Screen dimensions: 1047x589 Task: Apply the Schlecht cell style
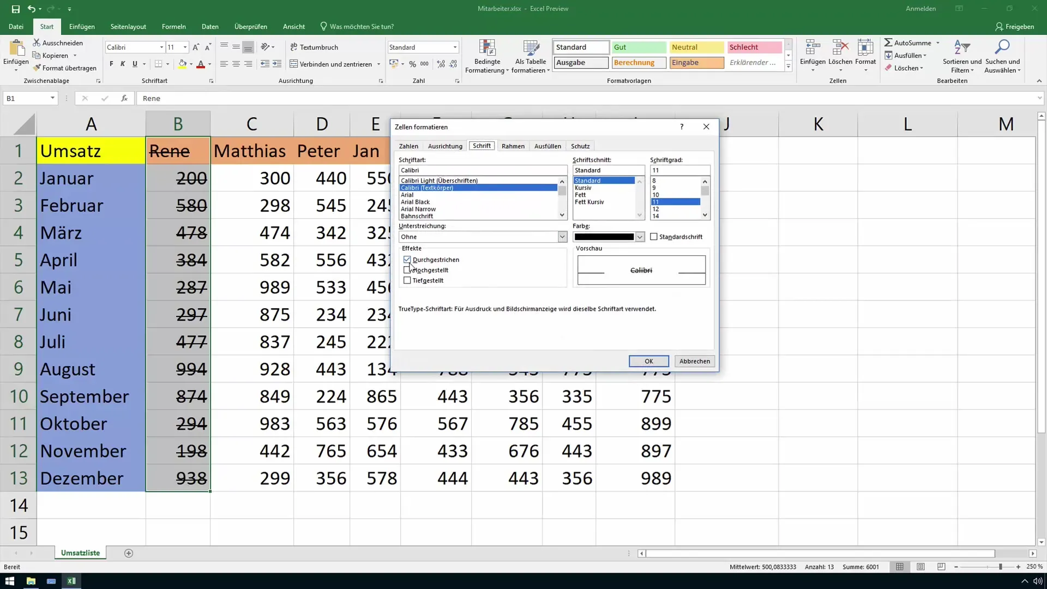754,47
